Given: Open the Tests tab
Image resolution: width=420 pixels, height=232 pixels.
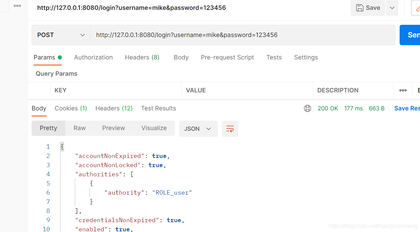Looking at the screenshot, I should coord(274,57).
